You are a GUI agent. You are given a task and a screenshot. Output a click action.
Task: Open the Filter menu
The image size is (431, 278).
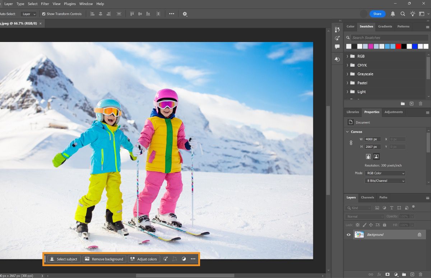45,4
